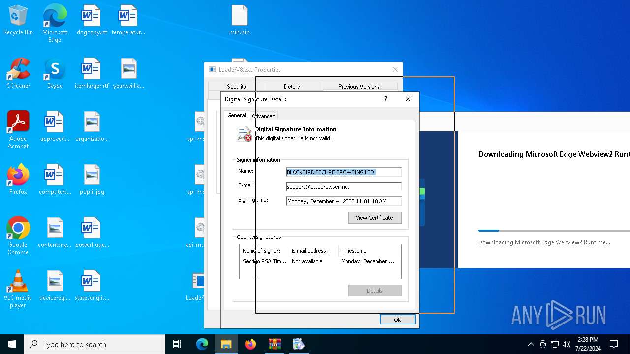
Task: Open File Explorer from the taskbar
Action: (x=226, y=344)
